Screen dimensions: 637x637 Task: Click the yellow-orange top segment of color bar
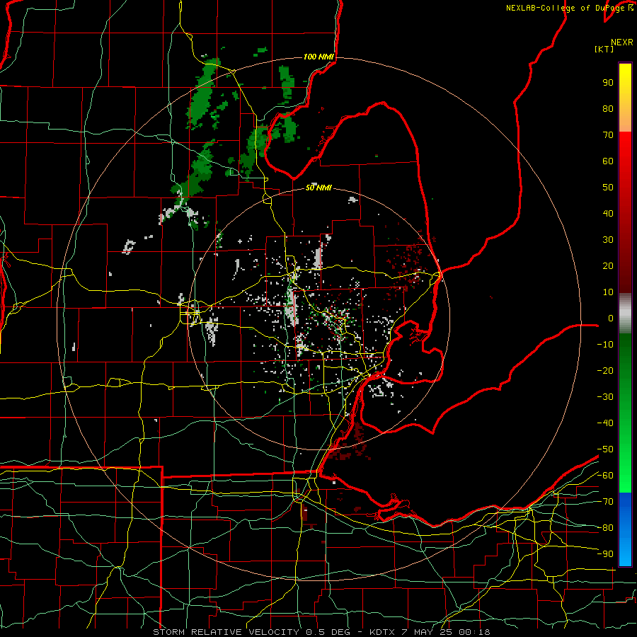[x=625, y=98]
